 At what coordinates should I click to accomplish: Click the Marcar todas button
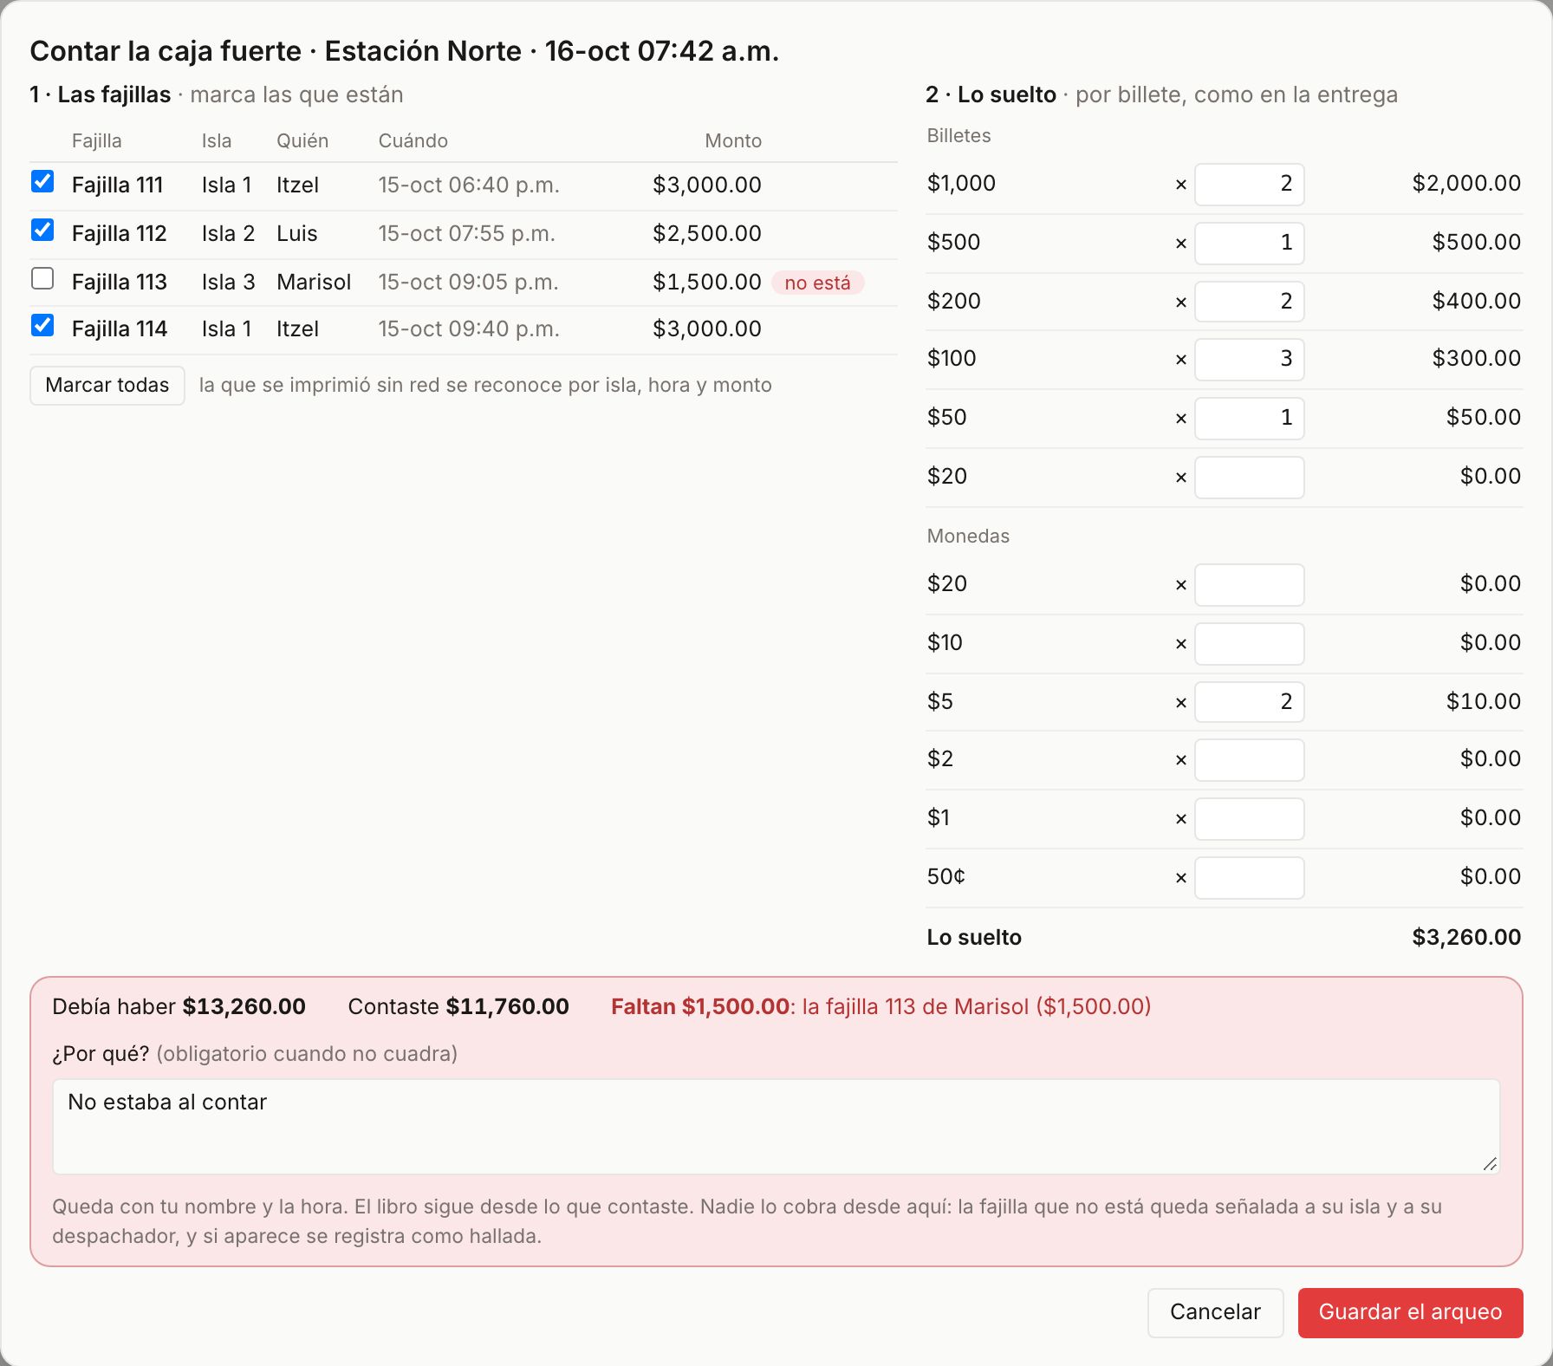pos(107,385)
